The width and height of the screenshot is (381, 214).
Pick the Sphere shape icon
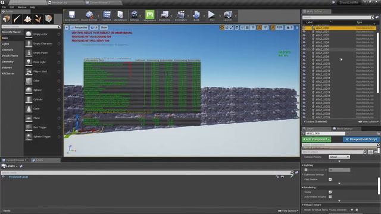29,90
